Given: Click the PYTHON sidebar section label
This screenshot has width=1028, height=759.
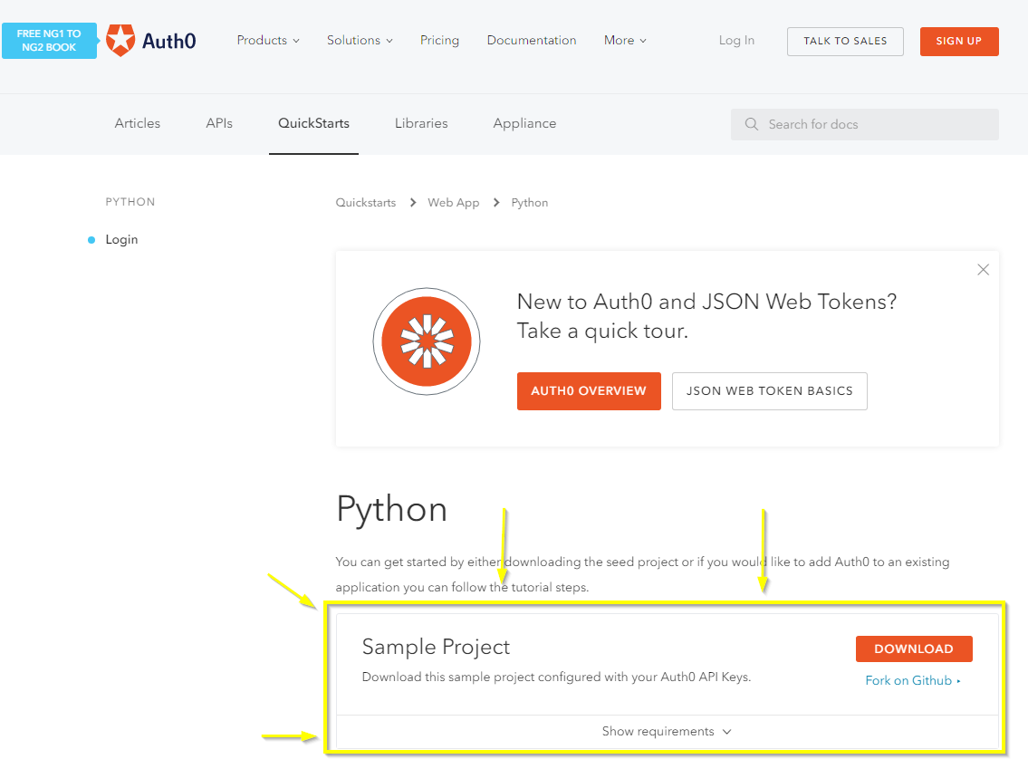Looking at the screenshot, I should click(x=130, y=202).
